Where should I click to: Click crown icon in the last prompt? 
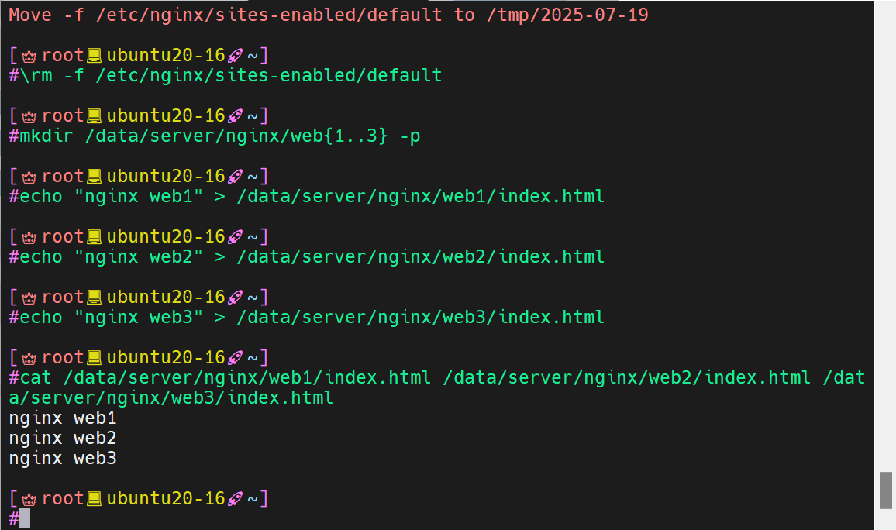click(x=29, y=499)
